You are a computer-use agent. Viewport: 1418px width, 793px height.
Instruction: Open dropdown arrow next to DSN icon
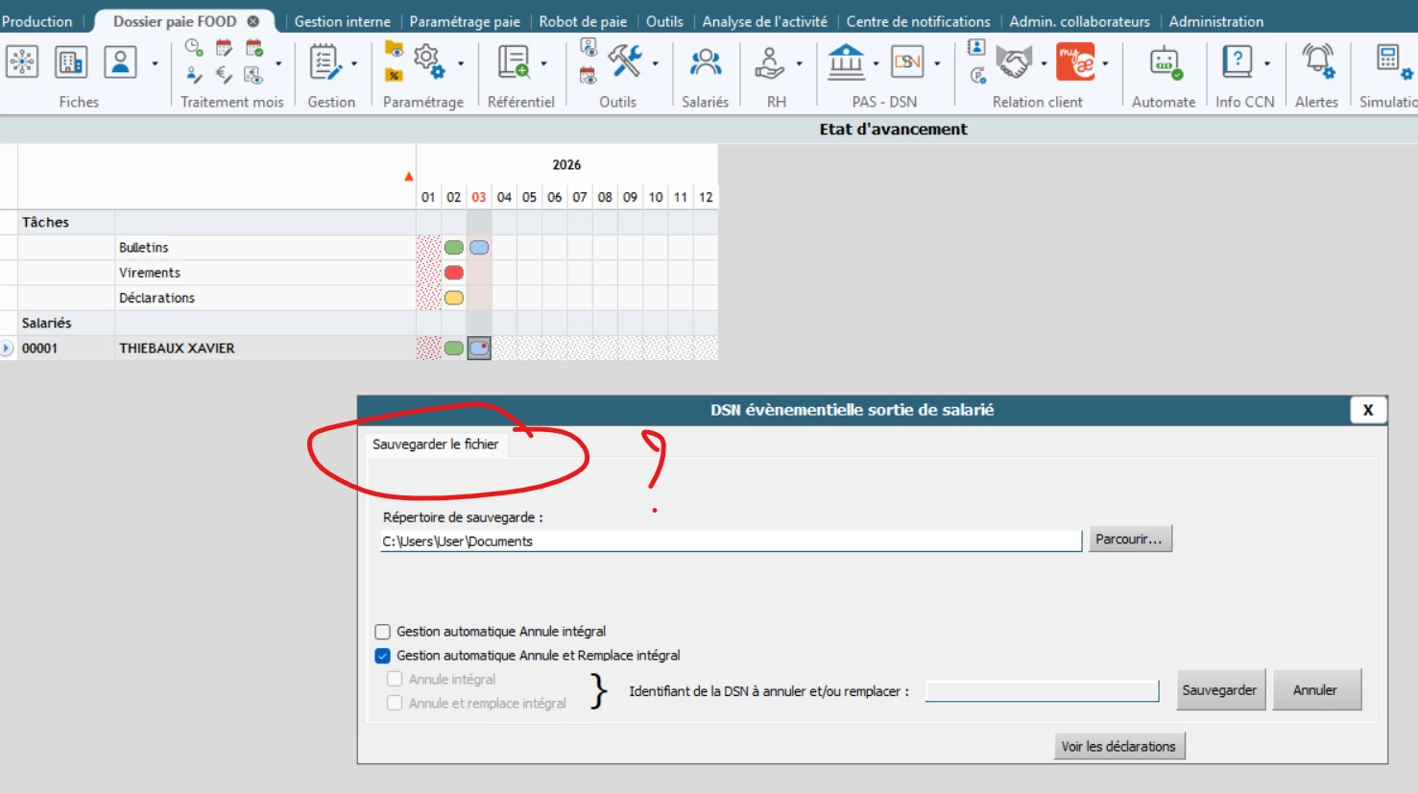click(x=937, y=64)
